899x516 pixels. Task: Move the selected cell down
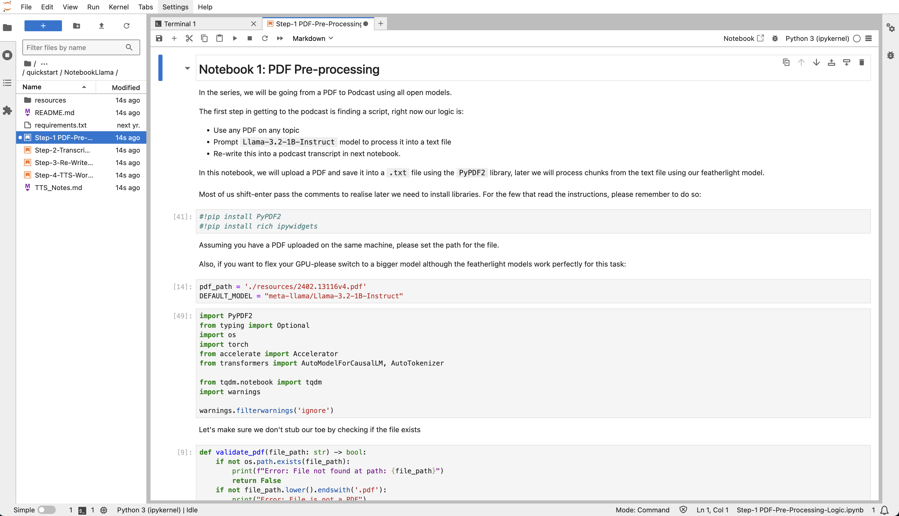pyautogui.click(x=816, y=62)
